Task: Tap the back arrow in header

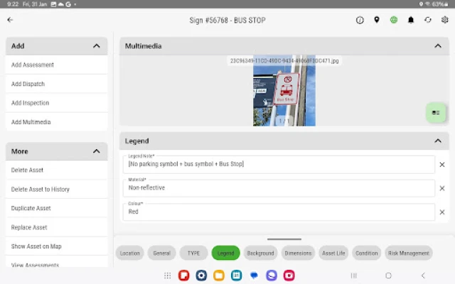Action: click(x=10, y=20)
